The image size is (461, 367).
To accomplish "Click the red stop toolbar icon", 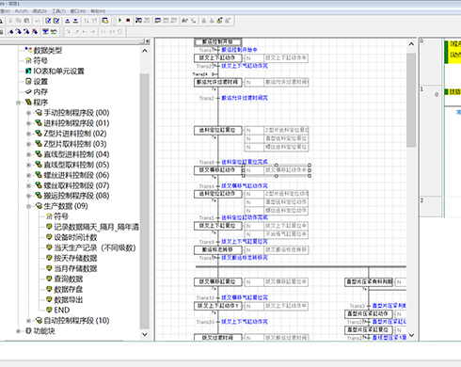I will point(128,21).
